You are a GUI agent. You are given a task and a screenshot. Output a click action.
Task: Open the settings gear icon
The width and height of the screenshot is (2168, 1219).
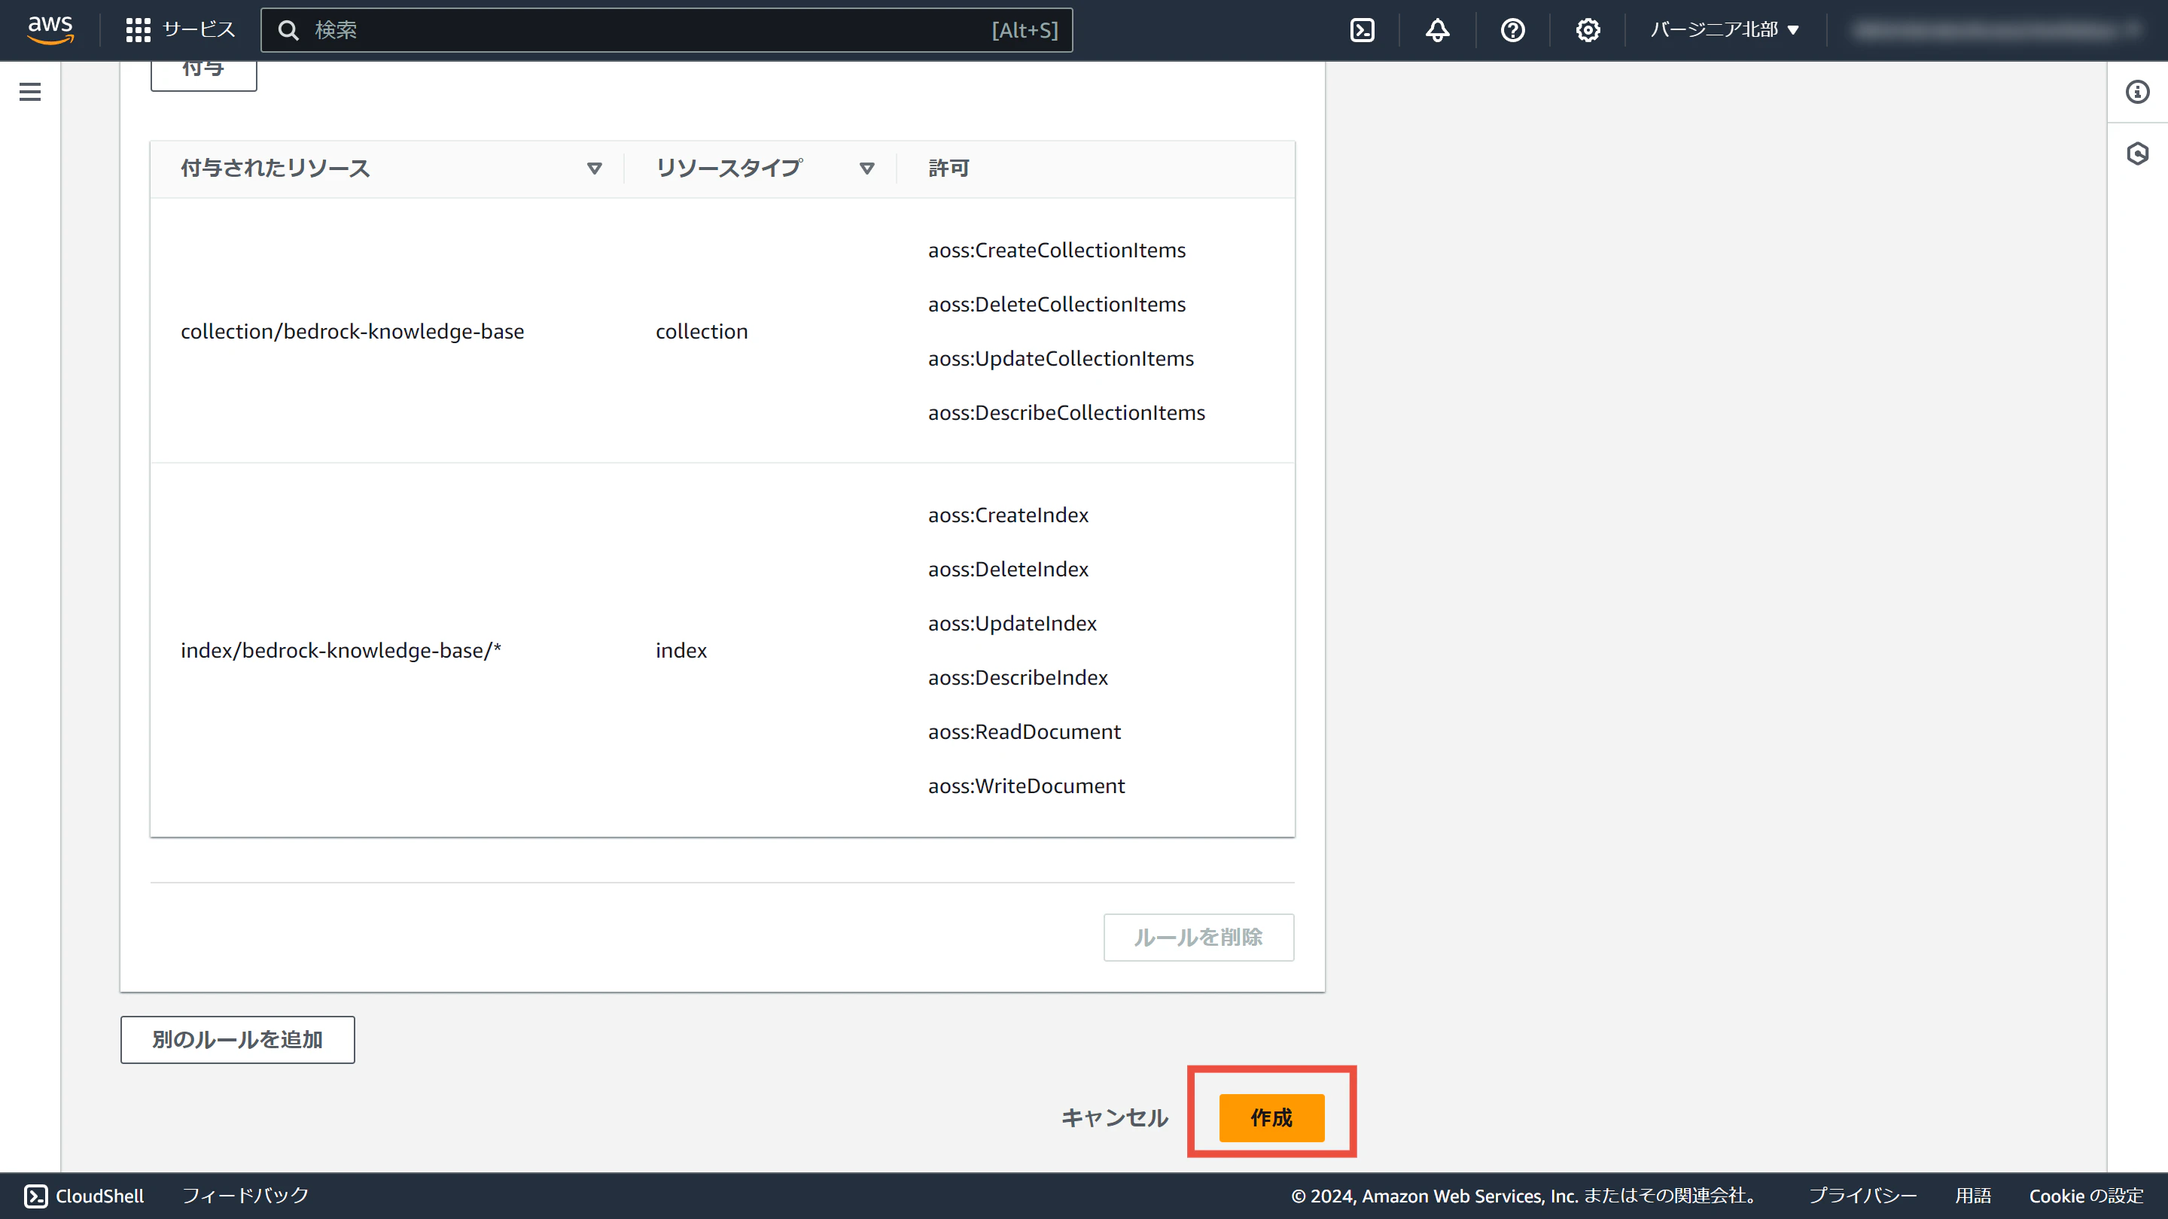(1588, 30)
